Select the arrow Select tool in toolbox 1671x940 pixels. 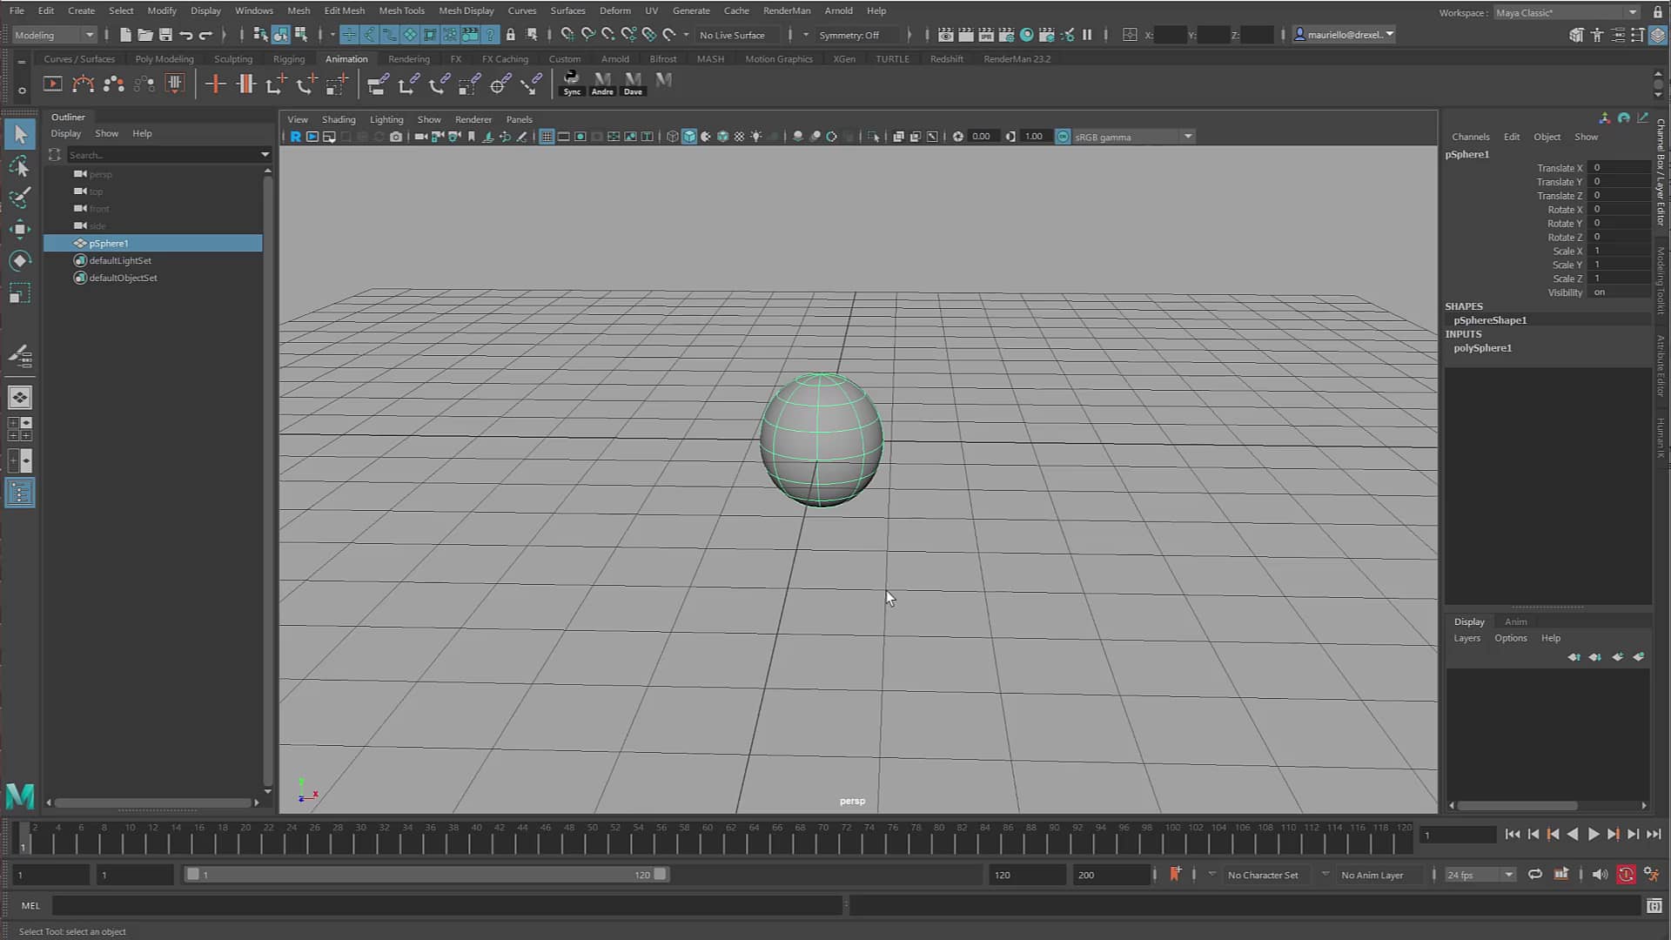pyautogui.click(x=20, y=134)
